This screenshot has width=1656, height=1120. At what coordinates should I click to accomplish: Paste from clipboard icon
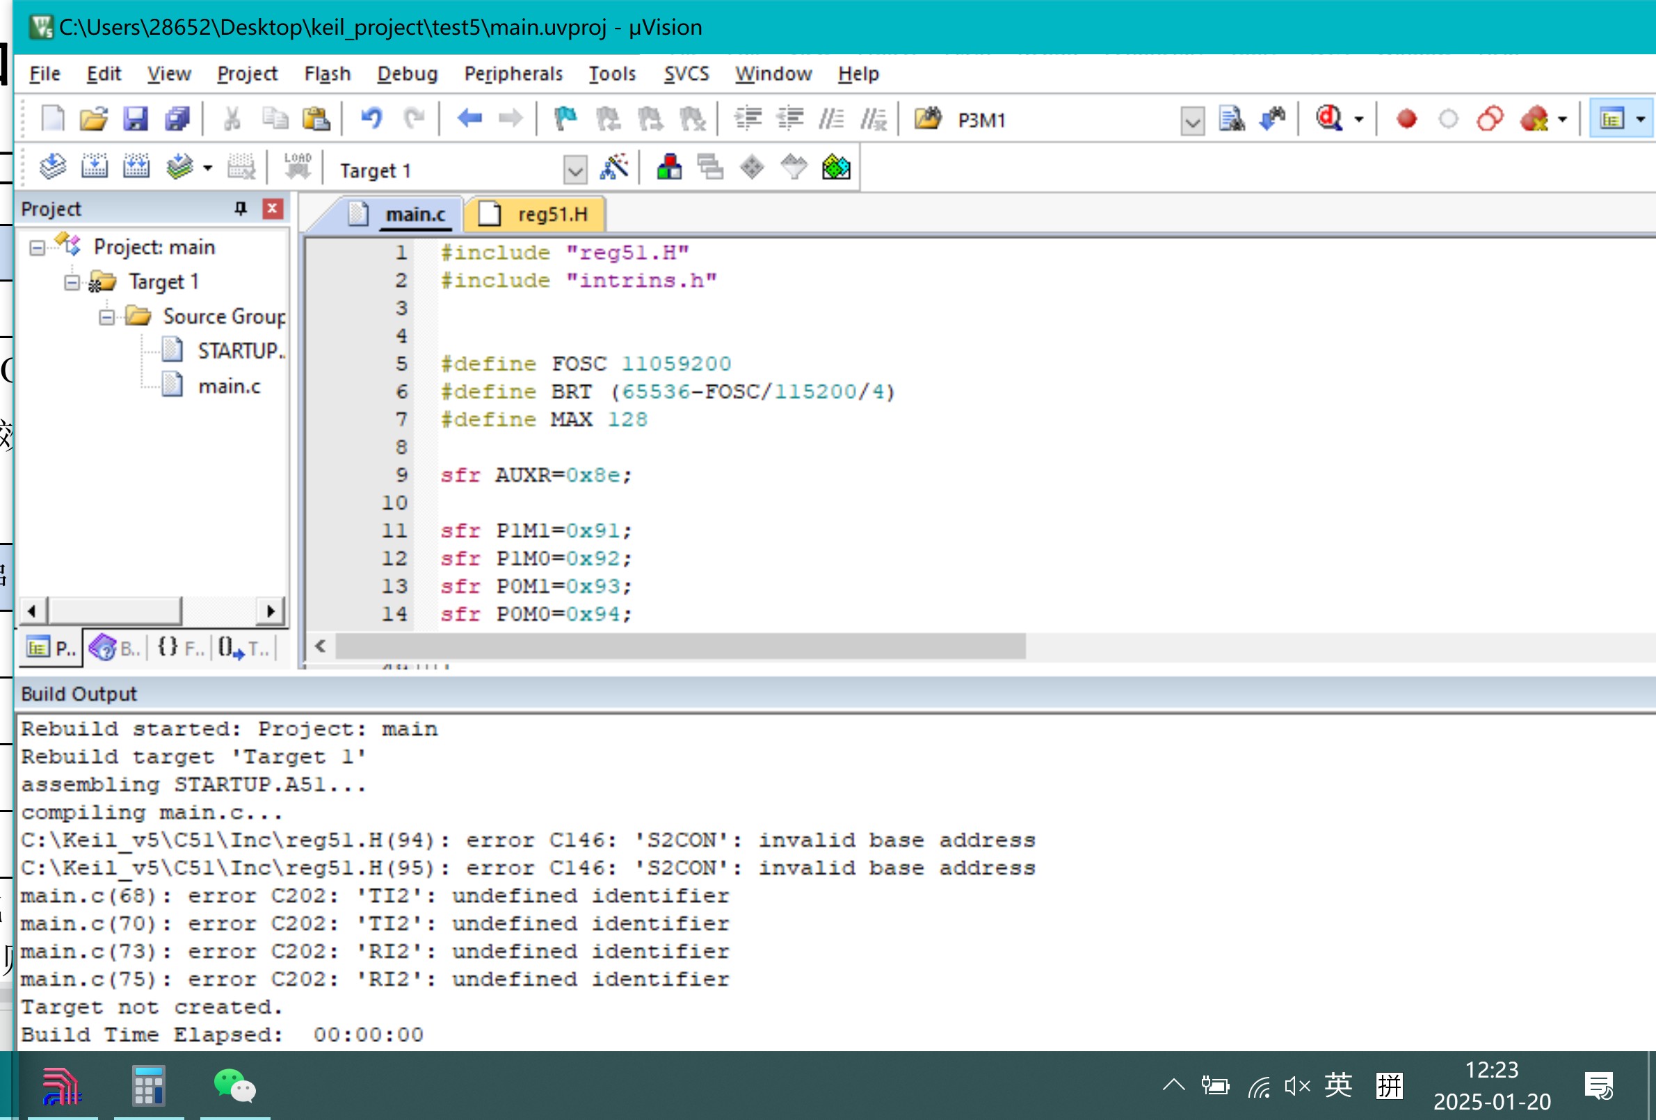[316, 118]
